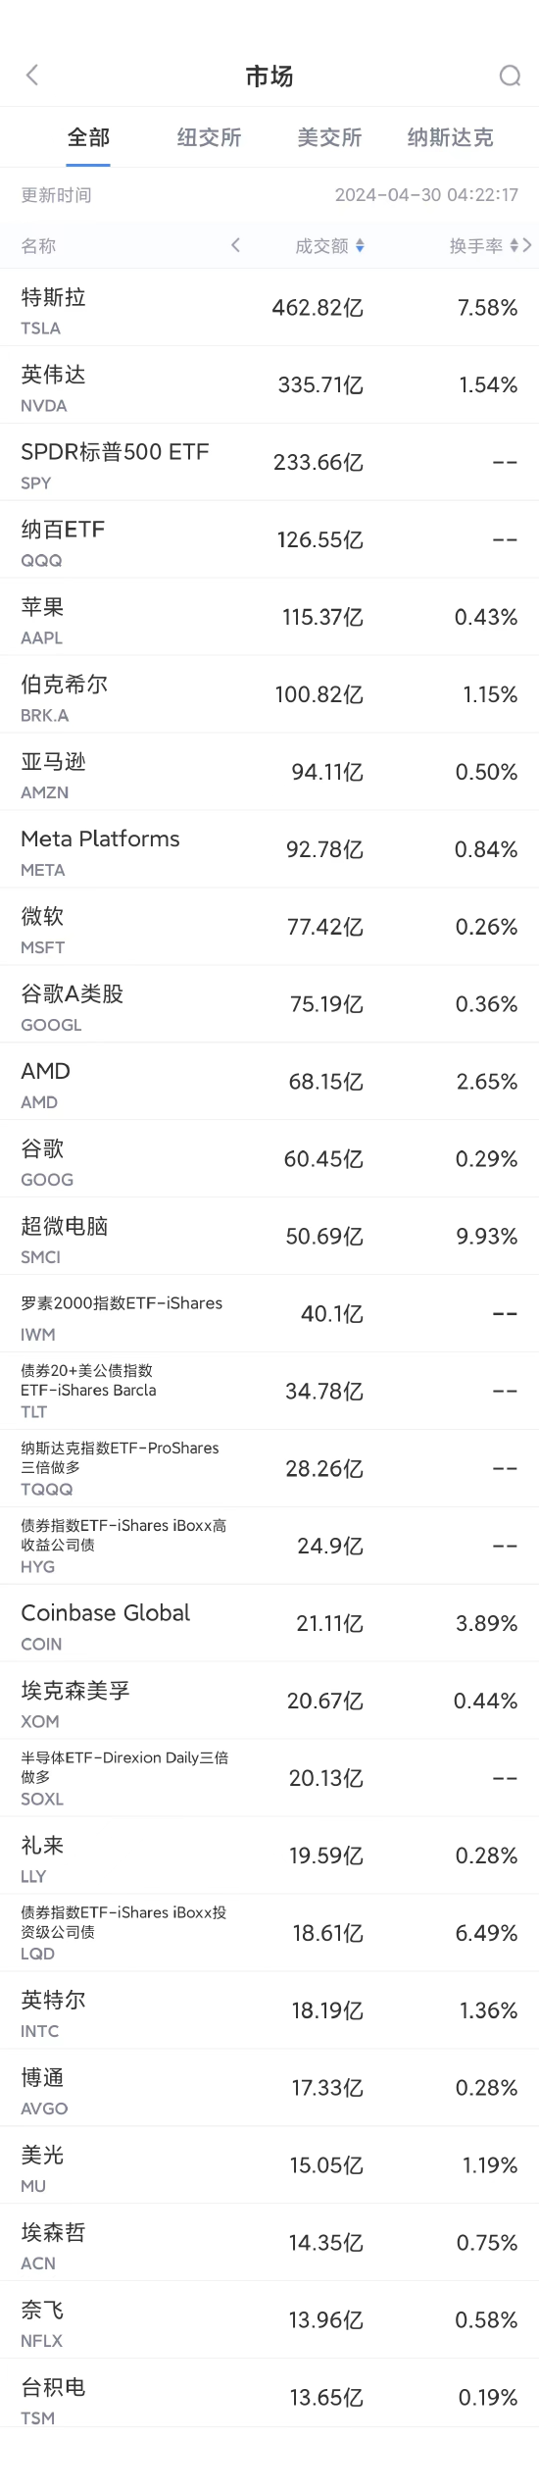Select the 超微电脑 SMCI row

click(x=269, y=1237)
